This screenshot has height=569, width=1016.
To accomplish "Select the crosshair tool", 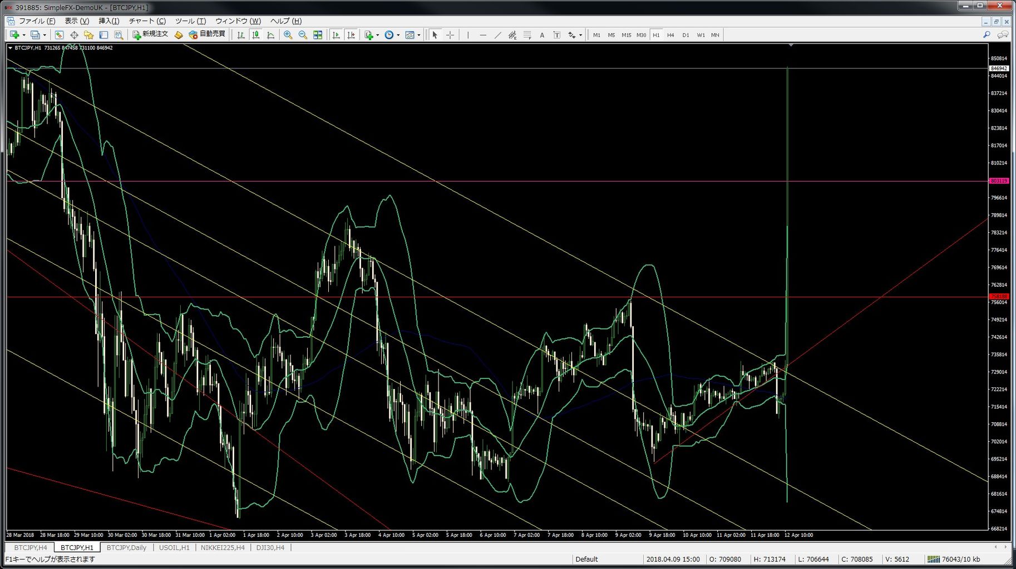I will 450,35.
